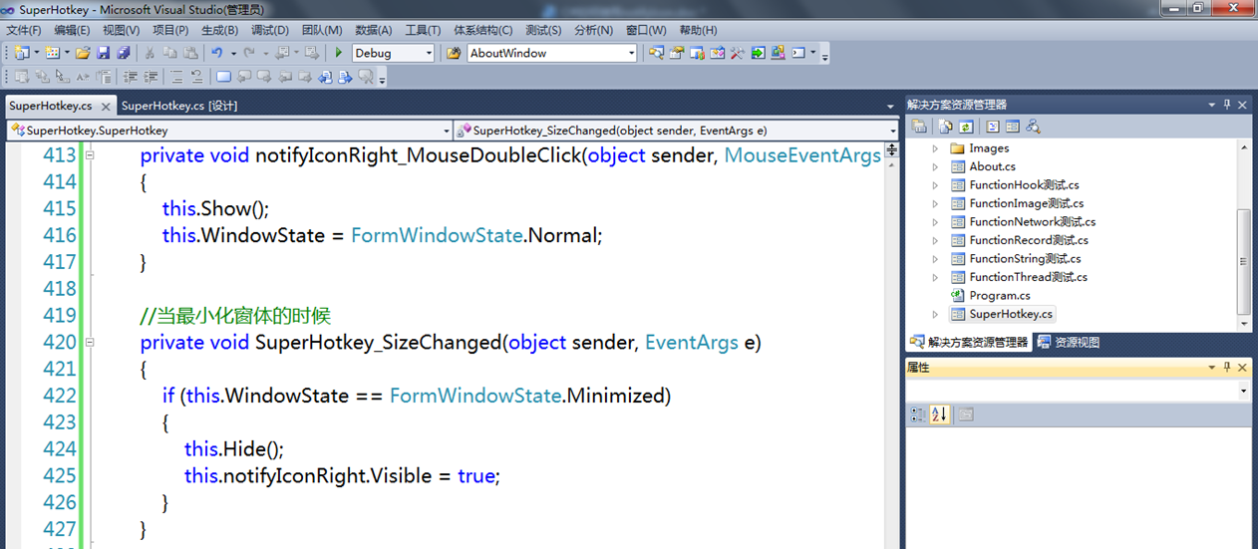The image size is (1258, 549).
Task: Switch Properties panel to categorized view
Action: (x=918, y=414)
